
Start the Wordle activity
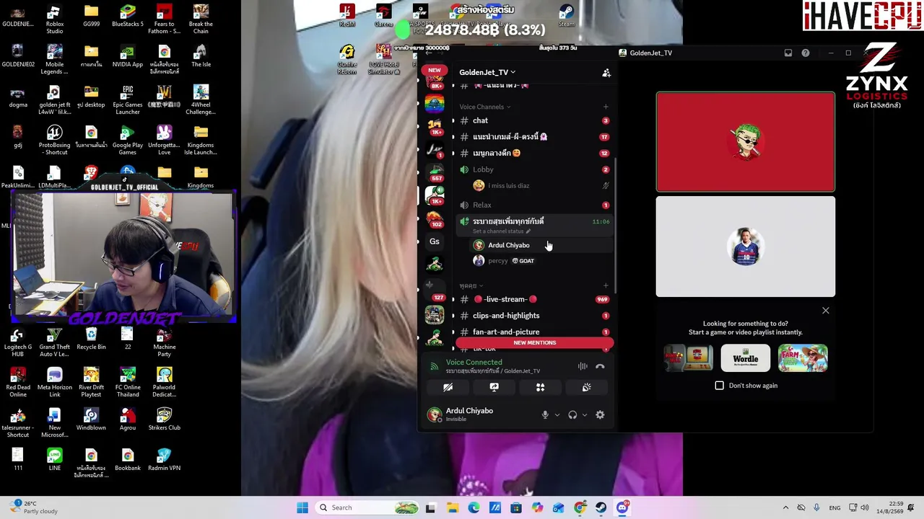[746, 358]
